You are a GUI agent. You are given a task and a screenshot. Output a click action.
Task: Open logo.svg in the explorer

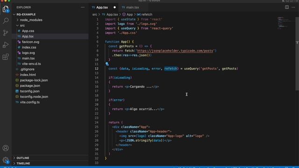pos(28,53)
